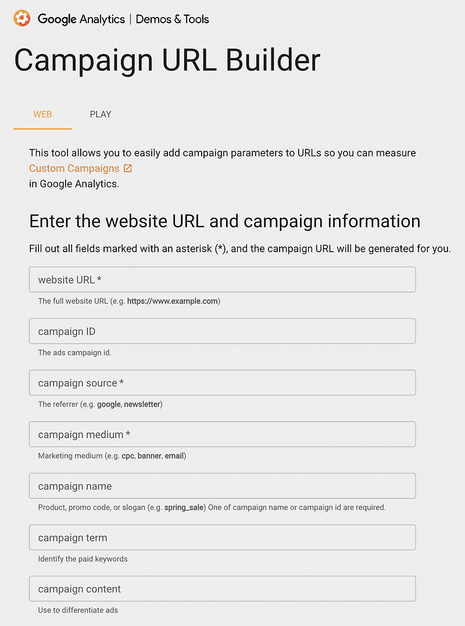Image resolution: width=465 pixels, height=626 pixels.
Task: Click the campaign term field
Action: (223, 537)
